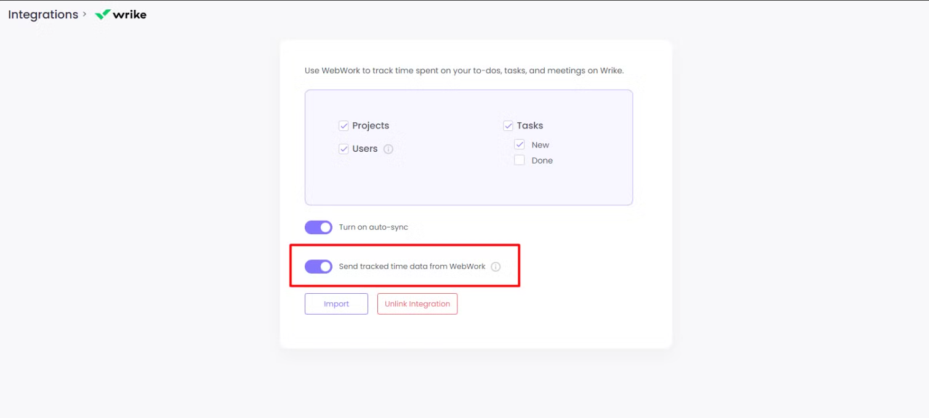Click "Send tracked time data from WebWork" text
The height and width of the screenshot is (418, 929).
point(412,267)
